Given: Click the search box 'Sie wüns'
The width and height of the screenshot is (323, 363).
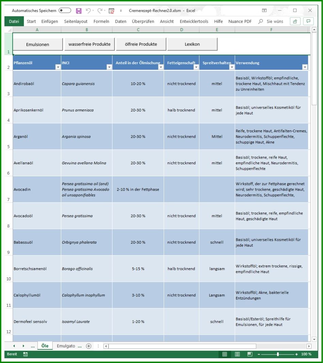Looking at the screenshot, I should click(275, 21).
